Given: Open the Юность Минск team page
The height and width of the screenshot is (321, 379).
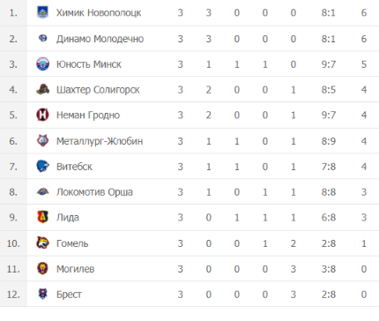Looking at the screenshot, I should tap(89, 64).
